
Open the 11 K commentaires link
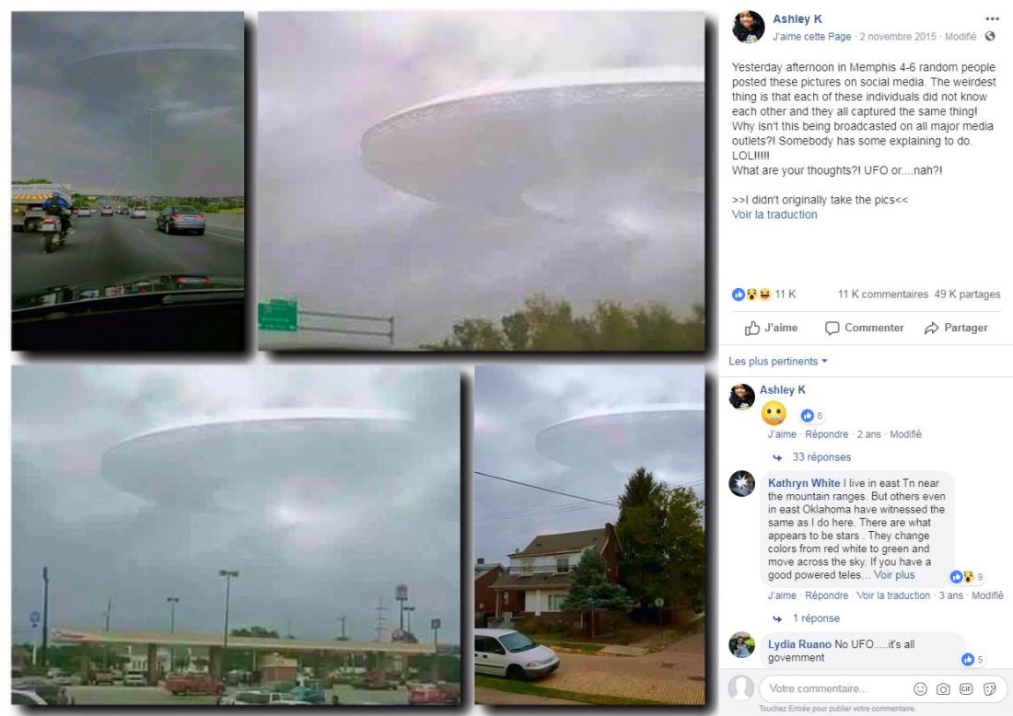[x=882, y=294]
